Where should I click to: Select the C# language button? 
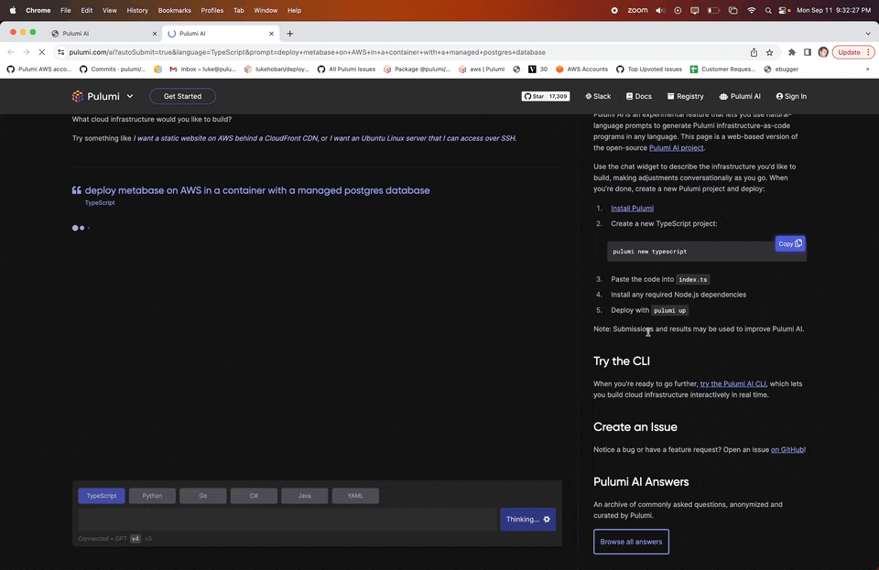(254, 496)
